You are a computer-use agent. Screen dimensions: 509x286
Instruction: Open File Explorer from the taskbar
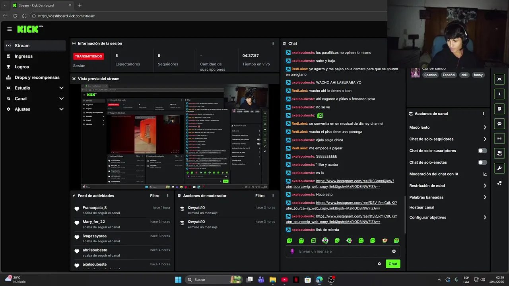tap(272, 280)
